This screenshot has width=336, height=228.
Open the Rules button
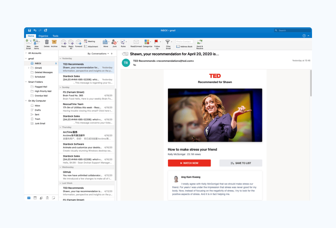[123, 43]
